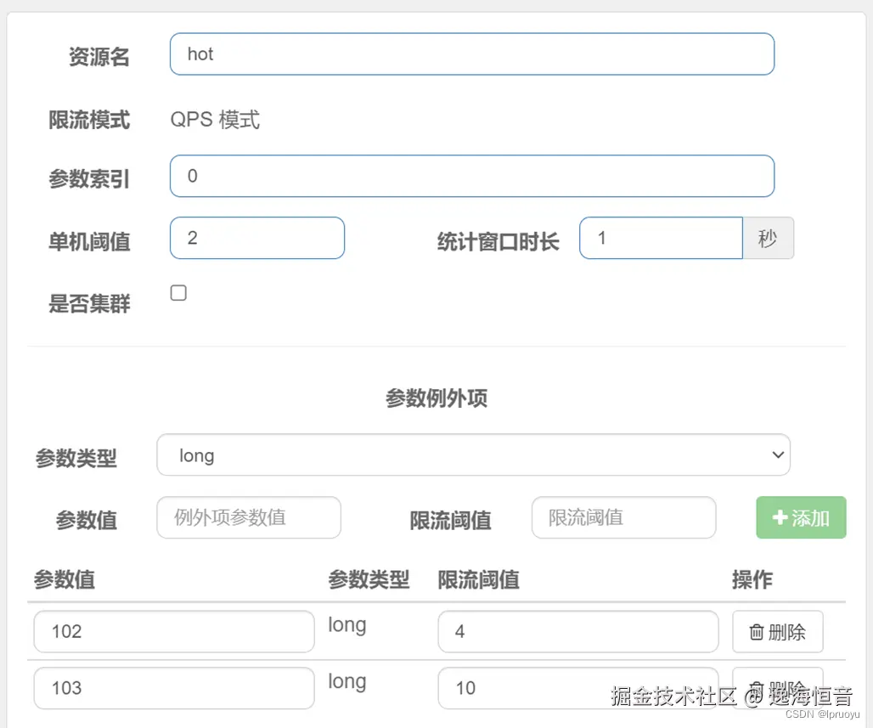Click the 秒 time unit button

click(x=768, y=239)
